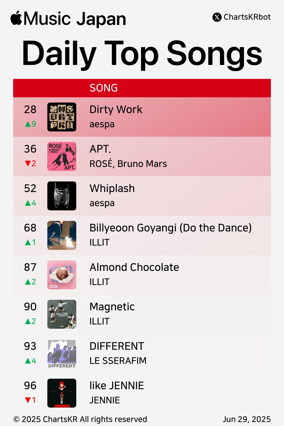
Task: Select the Magnetic album thumbnail
Action: coord(62,314)
